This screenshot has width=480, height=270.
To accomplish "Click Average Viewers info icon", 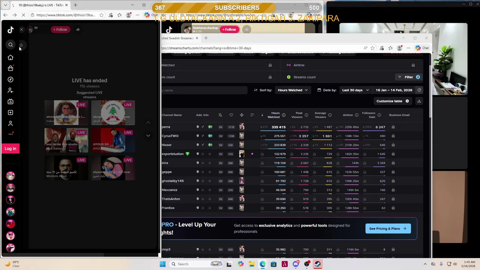I will pos(330,115).
